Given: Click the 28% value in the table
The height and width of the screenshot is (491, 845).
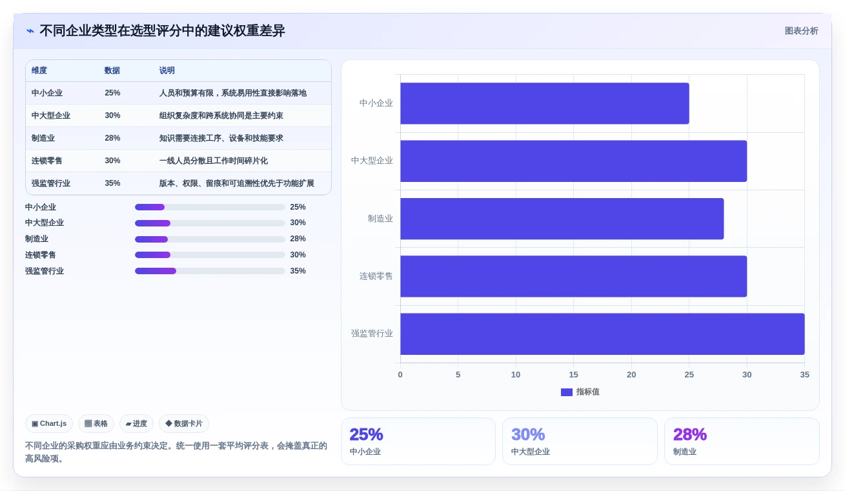Looking at the screenshot, I should coord(112,138).
